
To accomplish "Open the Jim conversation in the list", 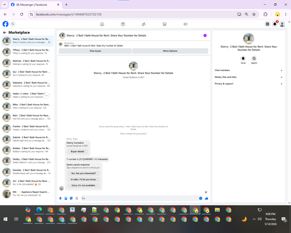I will [x=27, y=182].
